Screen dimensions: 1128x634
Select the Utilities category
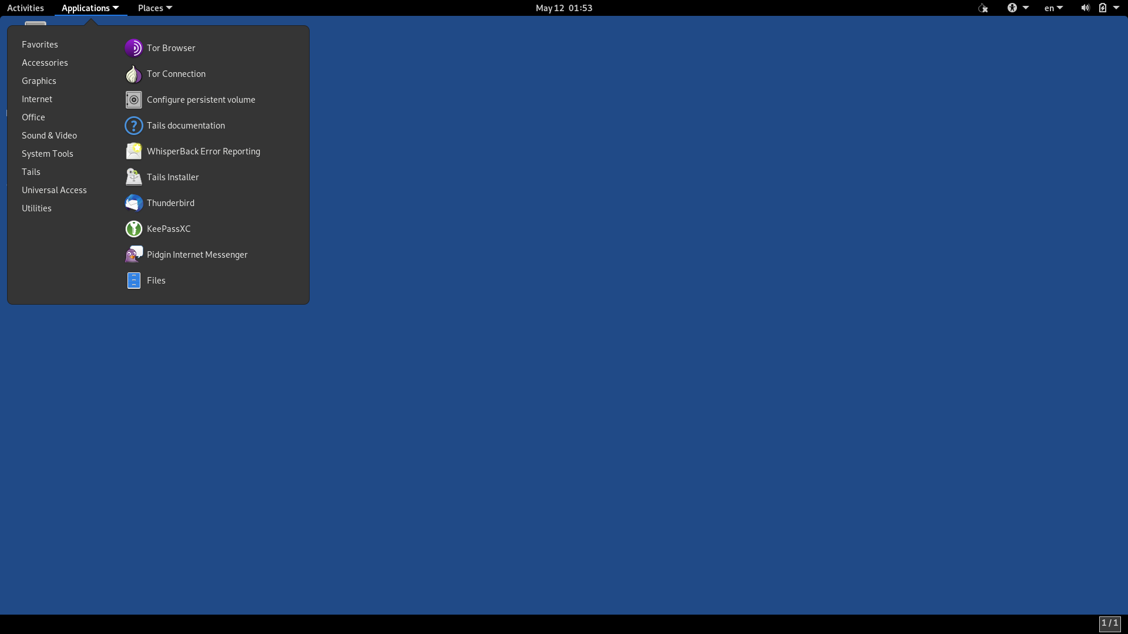tap(36, 208)
